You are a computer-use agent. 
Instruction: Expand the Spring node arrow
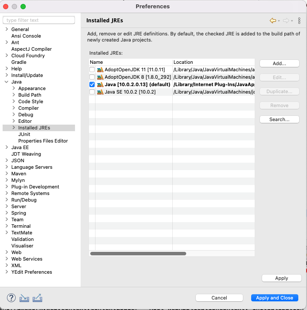[x=7, y=213]
